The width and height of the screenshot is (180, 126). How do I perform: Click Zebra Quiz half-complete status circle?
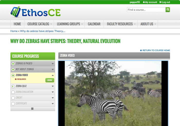tap(13, 86)
